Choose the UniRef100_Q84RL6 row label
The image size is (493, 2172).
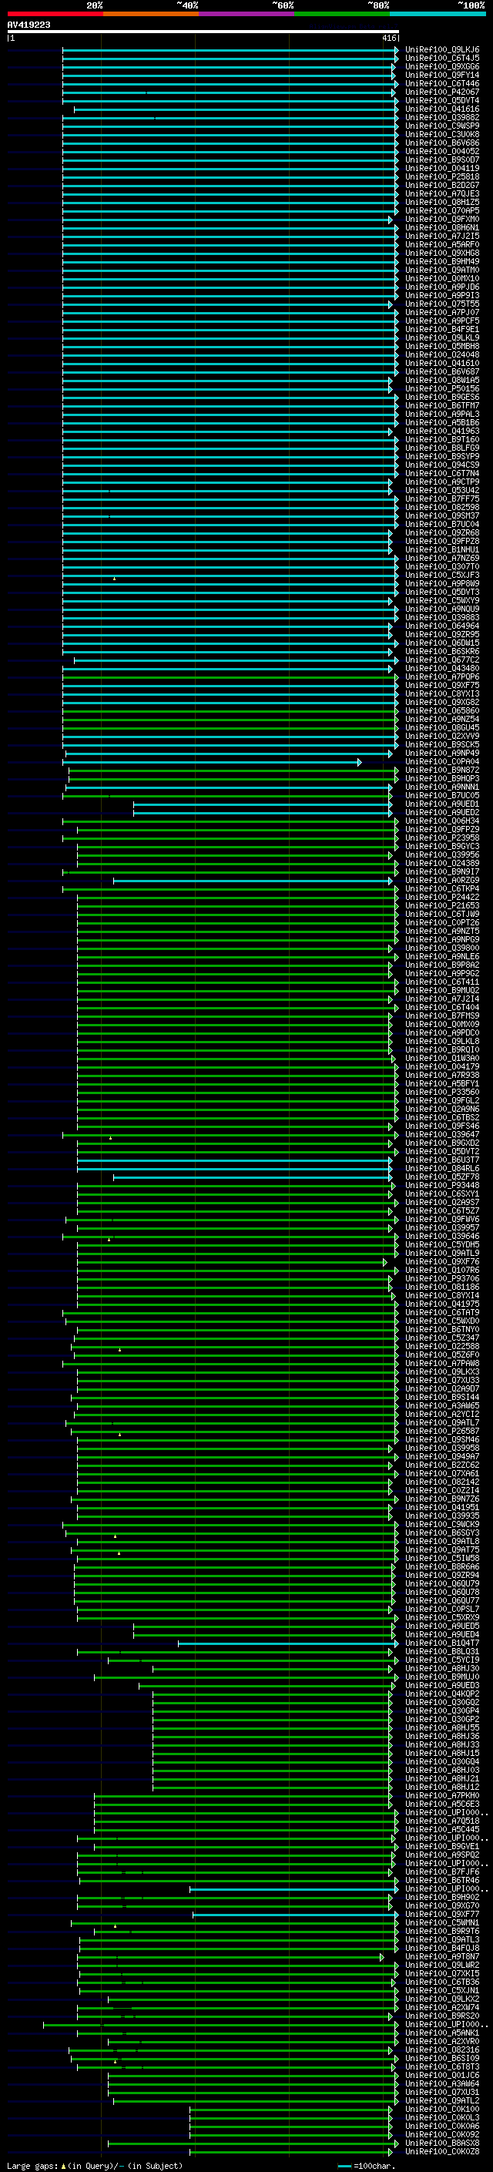[x=442, y=1168]
